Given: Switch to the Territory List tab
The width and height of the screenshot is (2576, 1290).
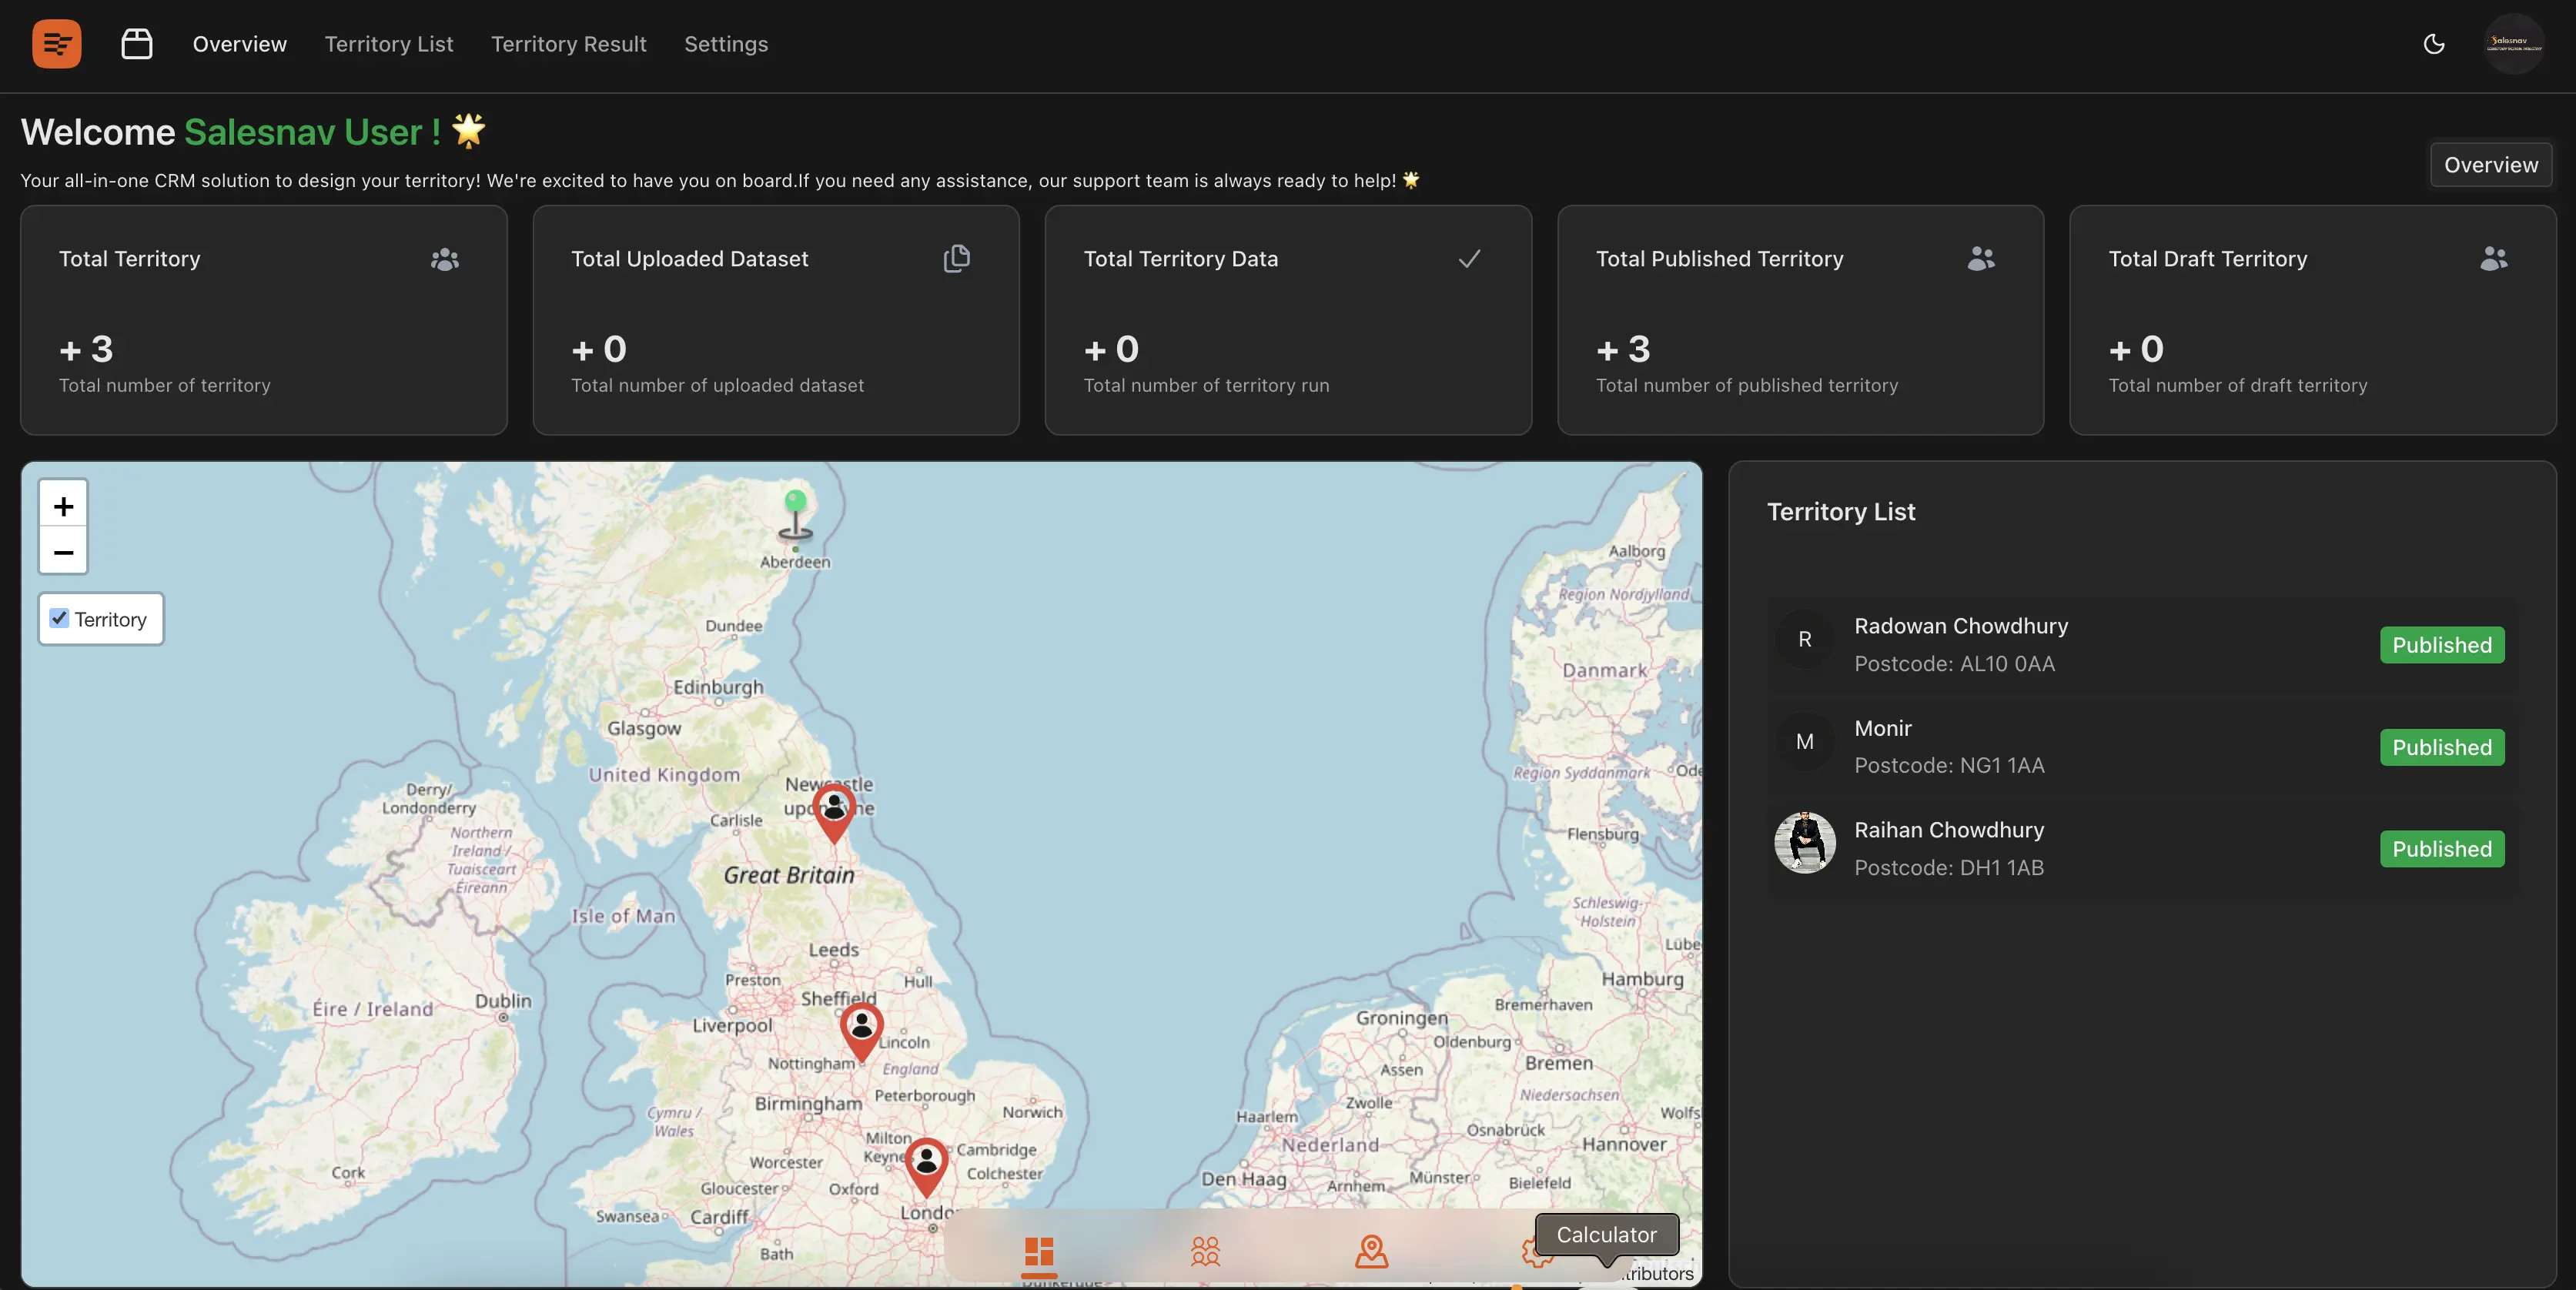Looking at the screenshot, I should coord(389,44).
